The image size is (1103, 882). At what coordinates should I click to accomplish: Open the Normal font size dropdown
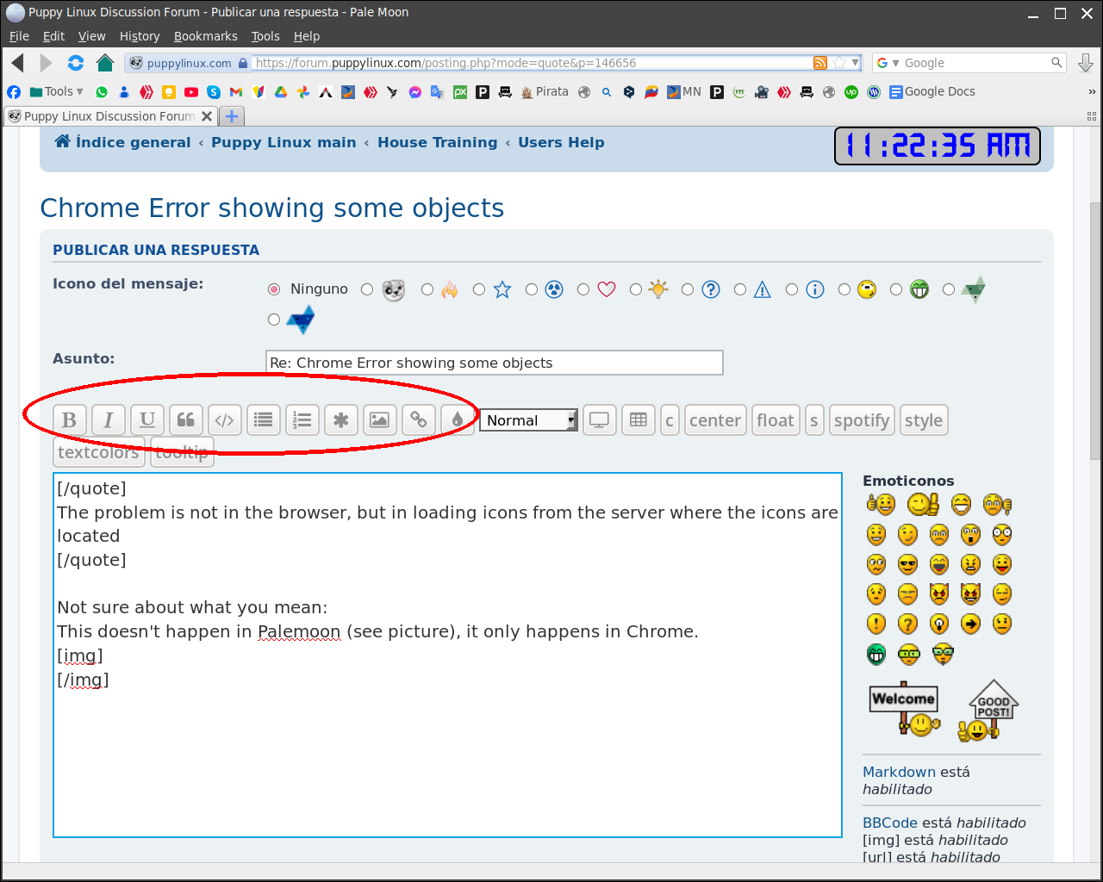(x=528, y=420)
